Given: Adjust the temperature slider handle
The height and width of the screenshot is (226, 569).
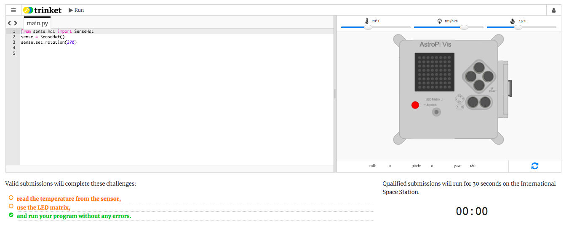Looking at the screenshot, I should (x=368, y=27).
